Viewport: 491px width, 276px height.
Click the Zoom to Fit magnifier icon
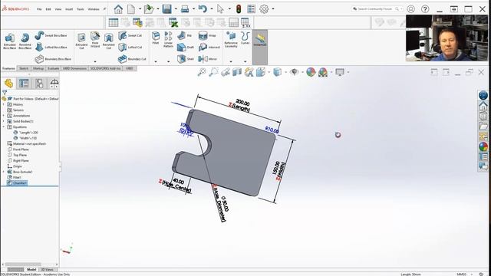point(202,72)
